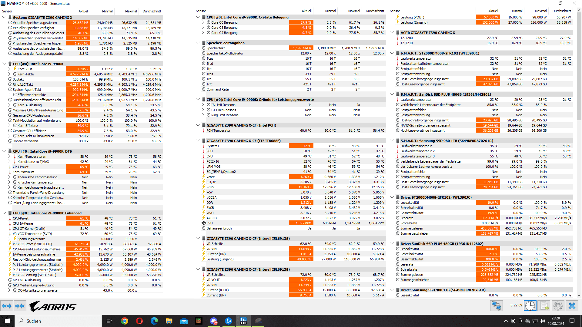582x327 pixels.
Task: Open File Explorer from the taskbar
Action: tap(169, 321)
